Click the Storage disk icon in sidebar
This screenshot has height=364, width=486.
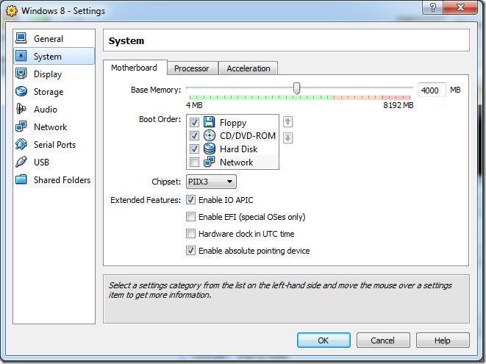click(x=21, y=91)
